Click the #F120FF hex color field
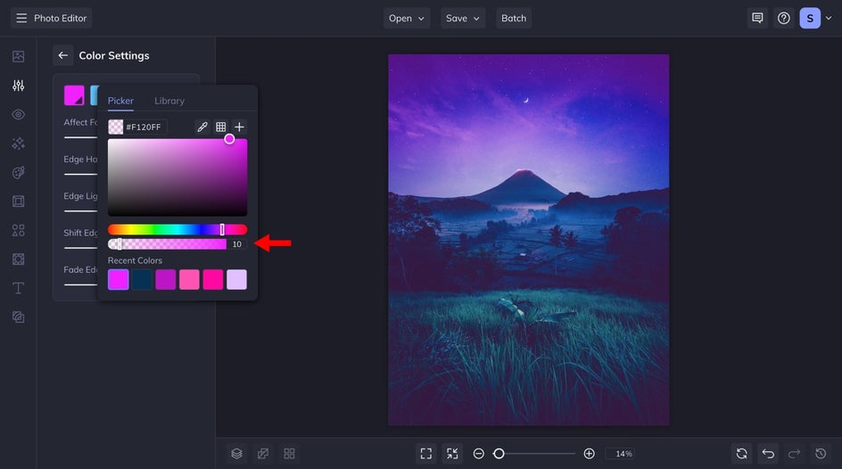 click(144, 128)
